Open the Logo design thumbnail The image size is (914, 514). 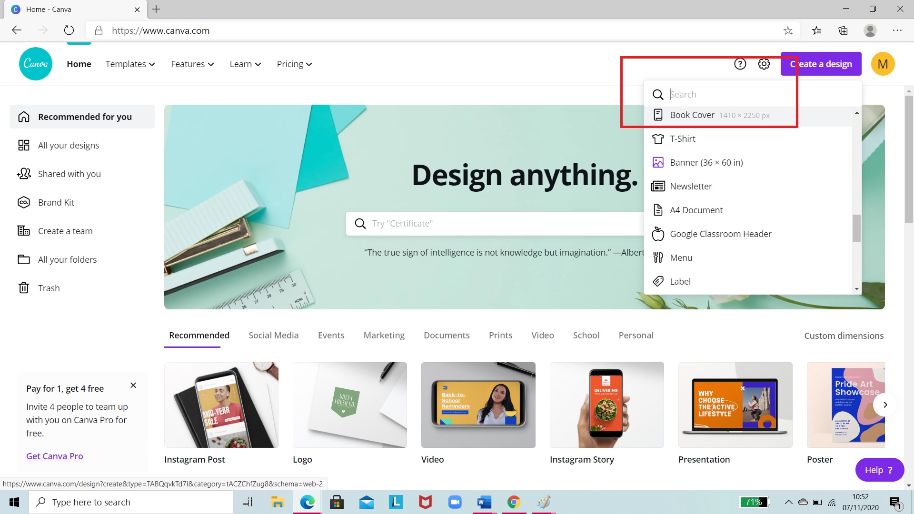(350, 405)
